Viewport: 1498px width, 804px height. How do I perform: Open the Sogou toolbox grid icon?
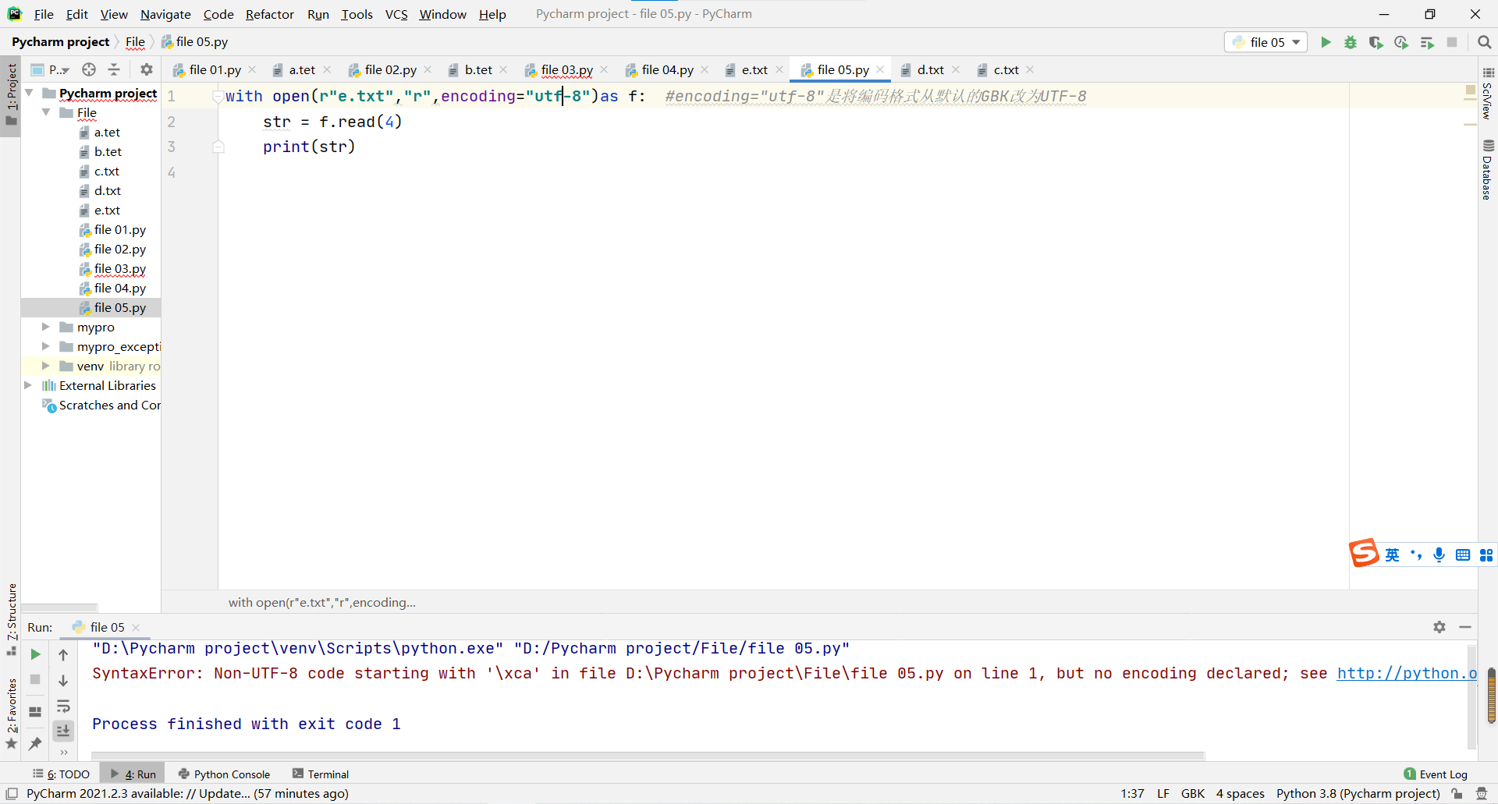1486,554
